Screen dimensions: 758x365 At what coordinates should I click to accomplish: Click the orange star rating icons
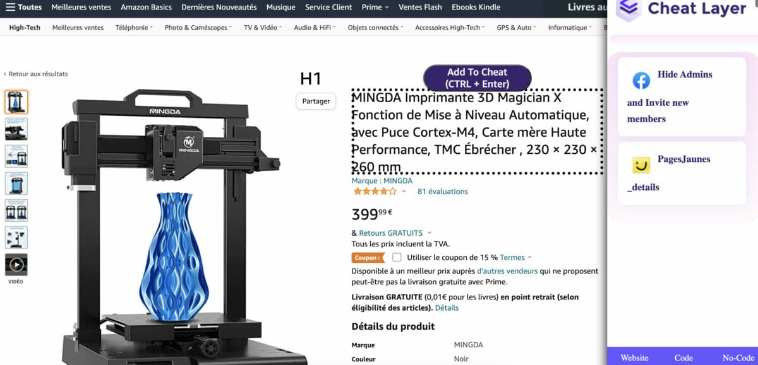pyautogui.click(x=375, y=191)
